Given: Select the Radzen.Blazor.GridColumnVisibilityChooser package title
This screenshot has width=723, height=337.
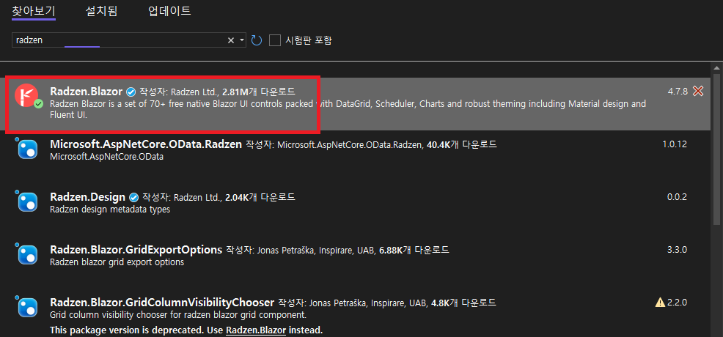Looking at the screenshot, I should [162, 303].
